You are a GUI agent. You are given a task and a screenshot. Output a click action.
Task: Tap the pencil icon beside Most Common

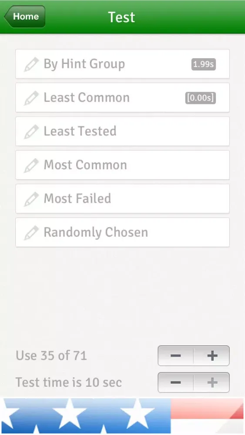(x=31, y=165)
